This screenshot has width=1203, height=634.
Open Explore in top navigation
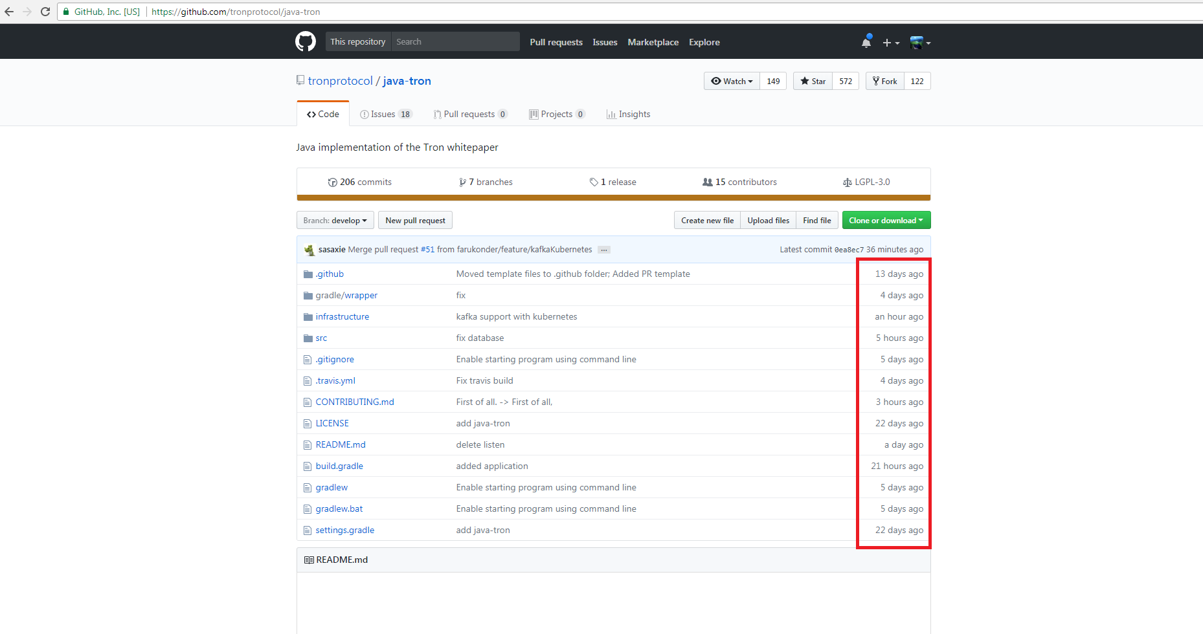[704, 42]
